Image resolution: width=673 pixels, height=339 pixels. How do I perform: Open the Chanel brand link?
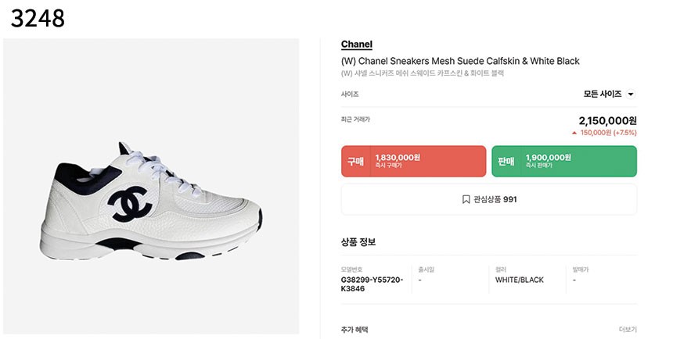357,45
